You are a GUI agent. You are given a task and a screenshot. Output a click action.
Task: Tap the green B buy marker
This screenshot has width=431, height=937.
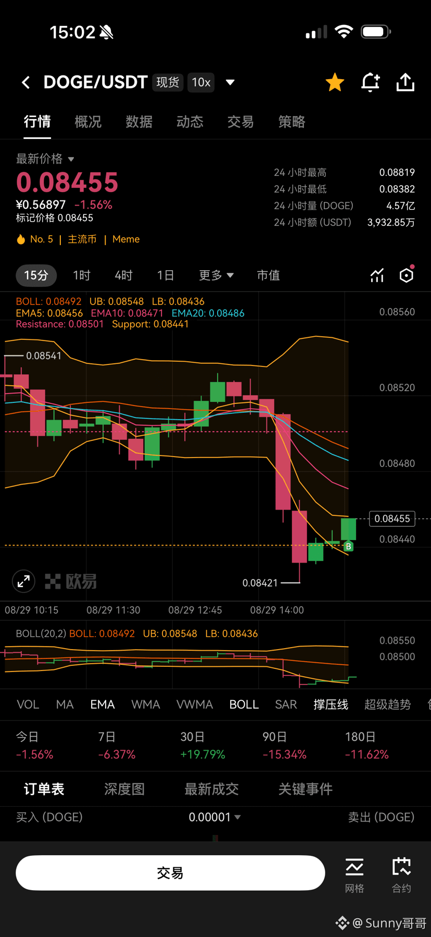(x=348, y=547)
